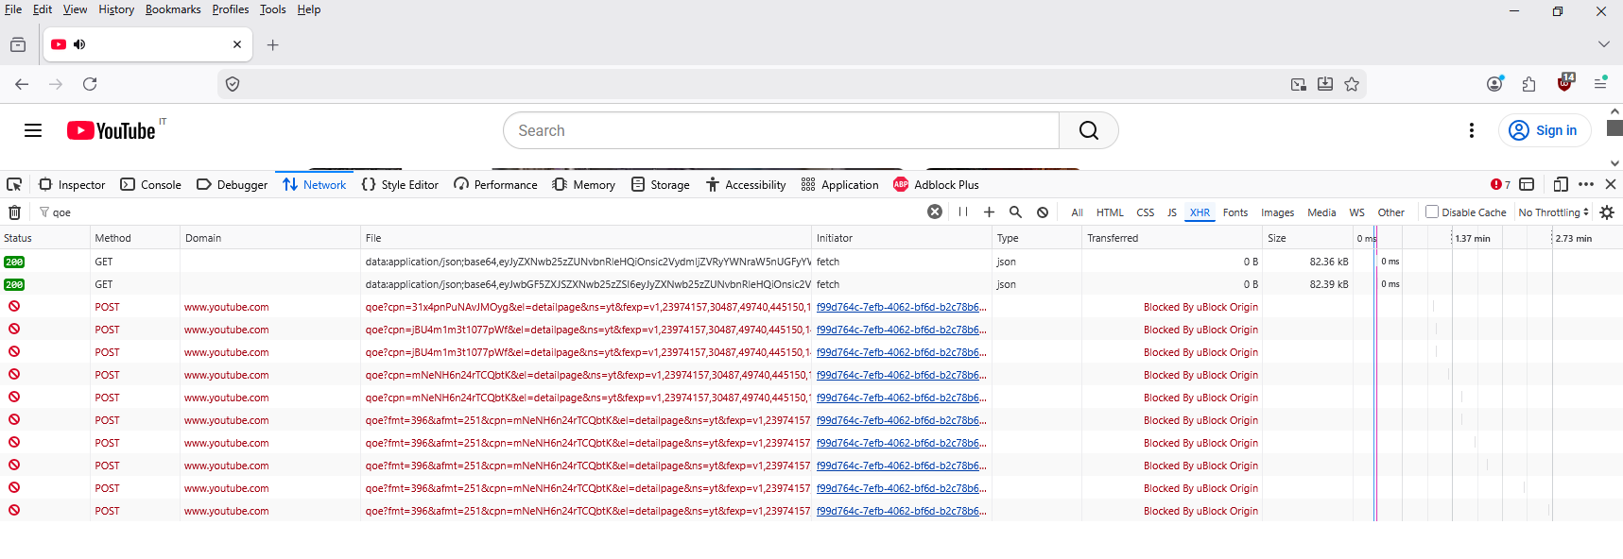This screenshot has height=559, width=1623.
Task: Open network settings gear menu
Action: coord(1607,212)
